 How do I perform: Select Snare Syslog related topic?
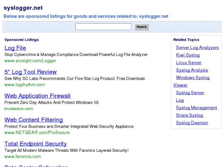[189, 115]
